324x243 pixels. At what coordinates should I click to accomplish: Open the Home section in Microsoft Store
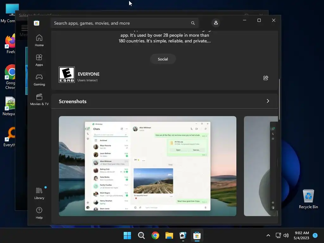[x=39, y=40]
